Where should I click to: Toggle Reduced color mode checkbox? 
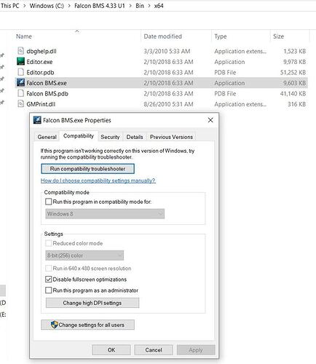[49, 243]
